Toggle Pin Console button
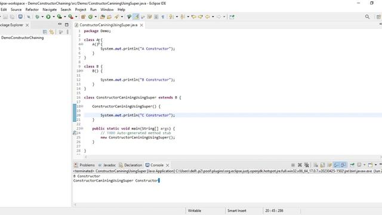 coord(352,165)
